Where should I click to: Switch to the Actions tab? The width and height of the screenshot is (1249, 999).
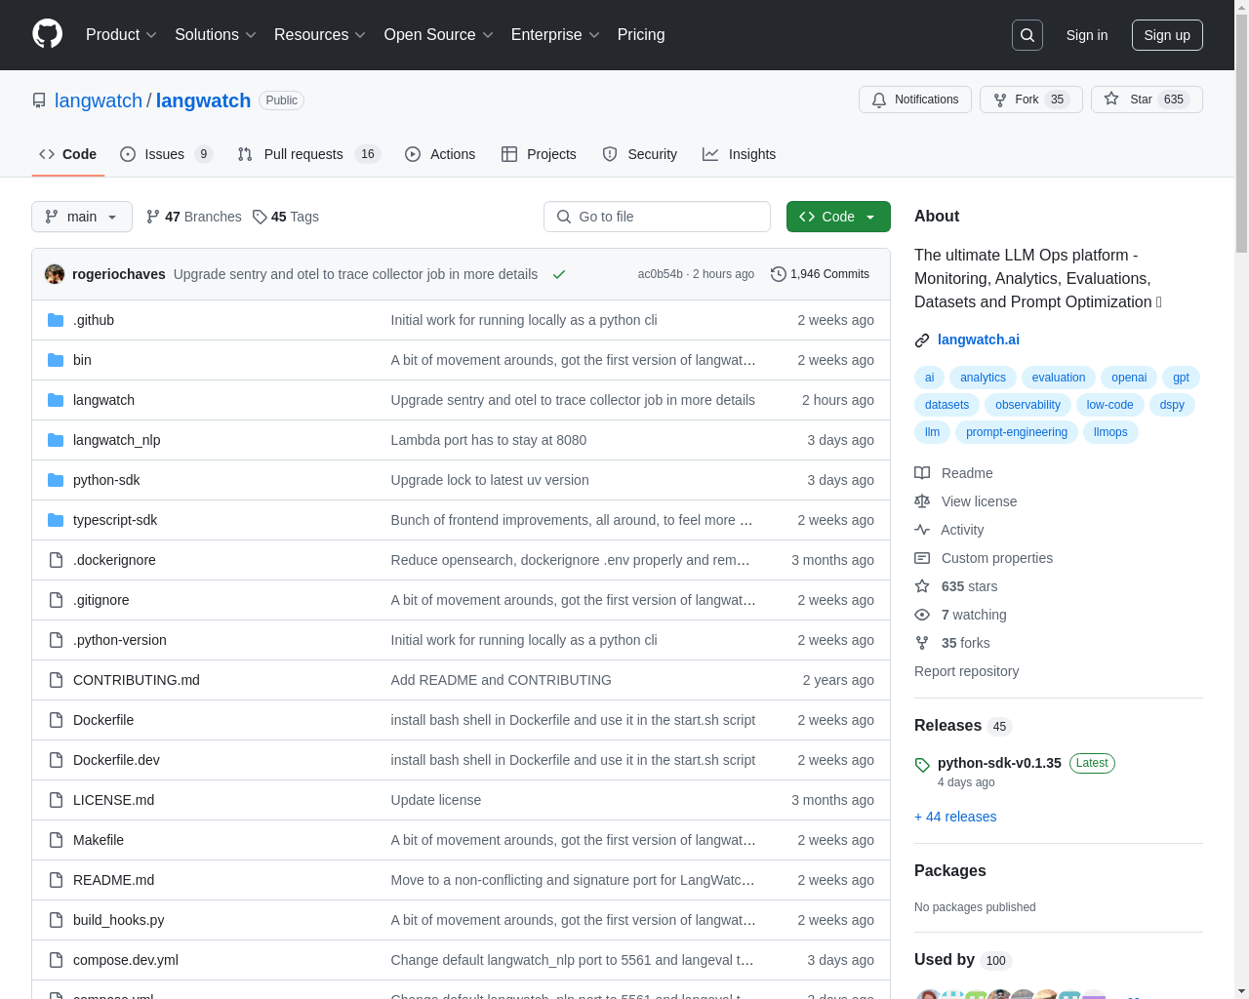(x=440, y=154)
